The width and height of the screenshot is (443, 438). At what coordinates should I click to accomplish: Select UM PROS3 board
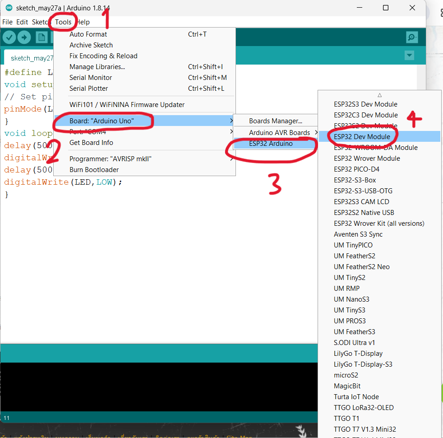pos(379,321)
